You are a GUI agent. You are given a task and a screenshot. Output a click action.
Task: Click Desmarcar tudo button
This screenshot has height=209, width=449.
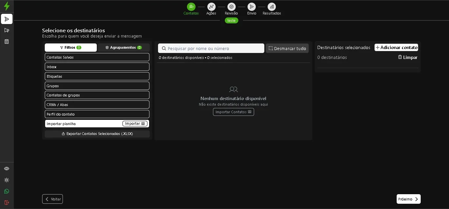pyautogui.click(x=287, y=48)
